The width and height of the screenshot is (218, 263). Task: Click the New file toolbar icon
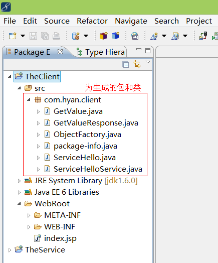pyautogui.click(x=13, y=36)
